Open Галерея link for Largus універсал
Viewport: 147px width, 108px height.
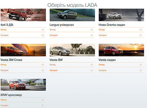[x=54, y=35]
